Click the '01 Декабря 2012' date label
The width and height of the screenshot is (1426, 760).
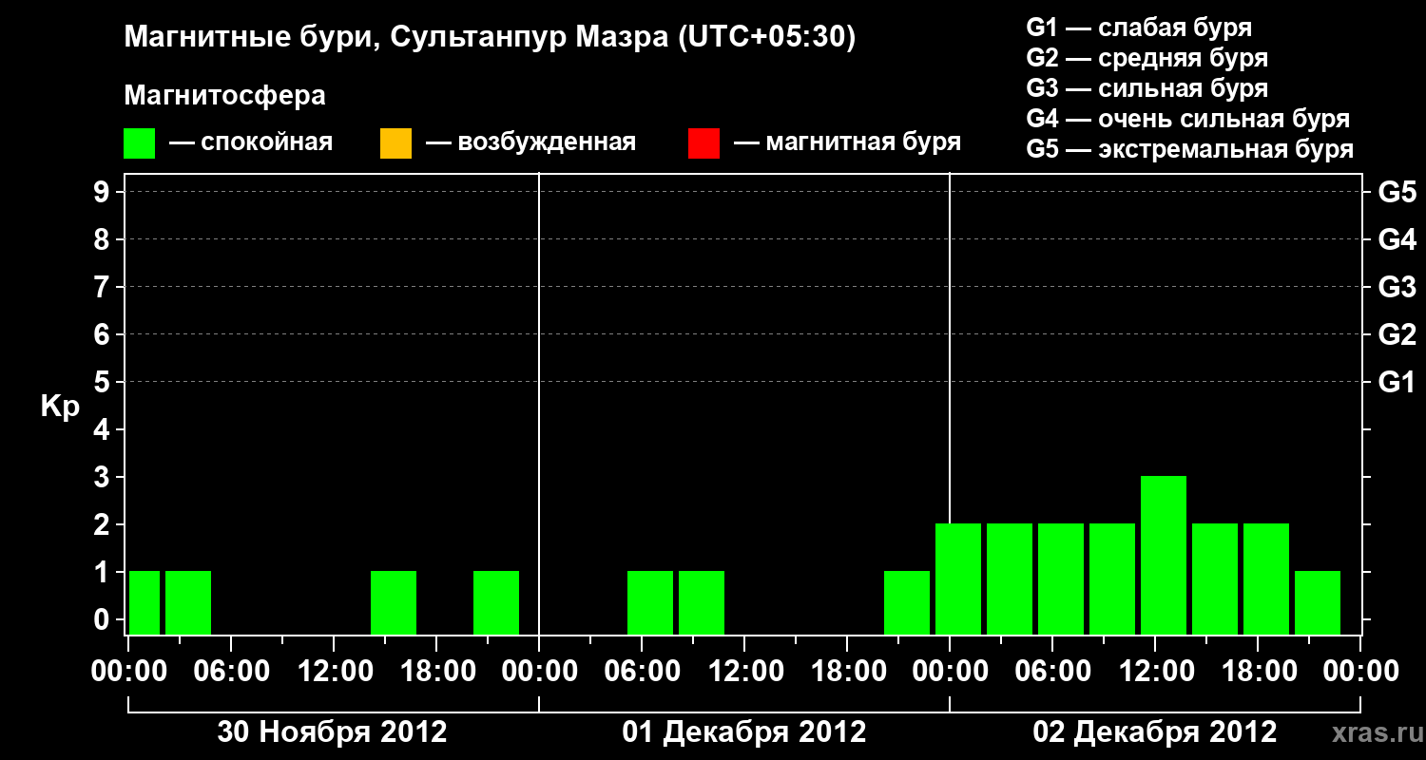click(x=744, y=732)
